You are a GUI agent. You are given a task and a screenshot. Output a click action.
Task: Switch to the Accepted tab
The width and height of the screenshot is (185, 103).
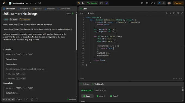23,9
